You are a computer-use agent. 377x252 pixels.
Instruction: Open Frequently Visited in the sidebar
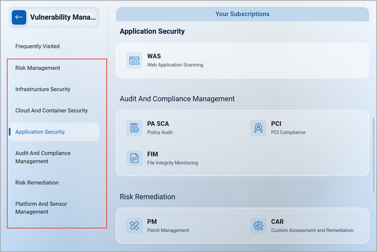(x=37, y=46)
